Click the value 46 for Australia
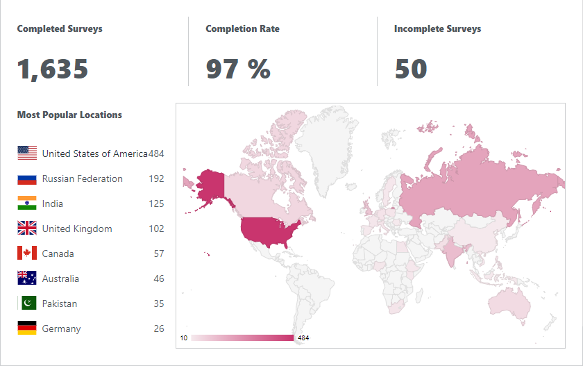Image resolution: width=583 pixels, height=366 pixels. point(159,278)
